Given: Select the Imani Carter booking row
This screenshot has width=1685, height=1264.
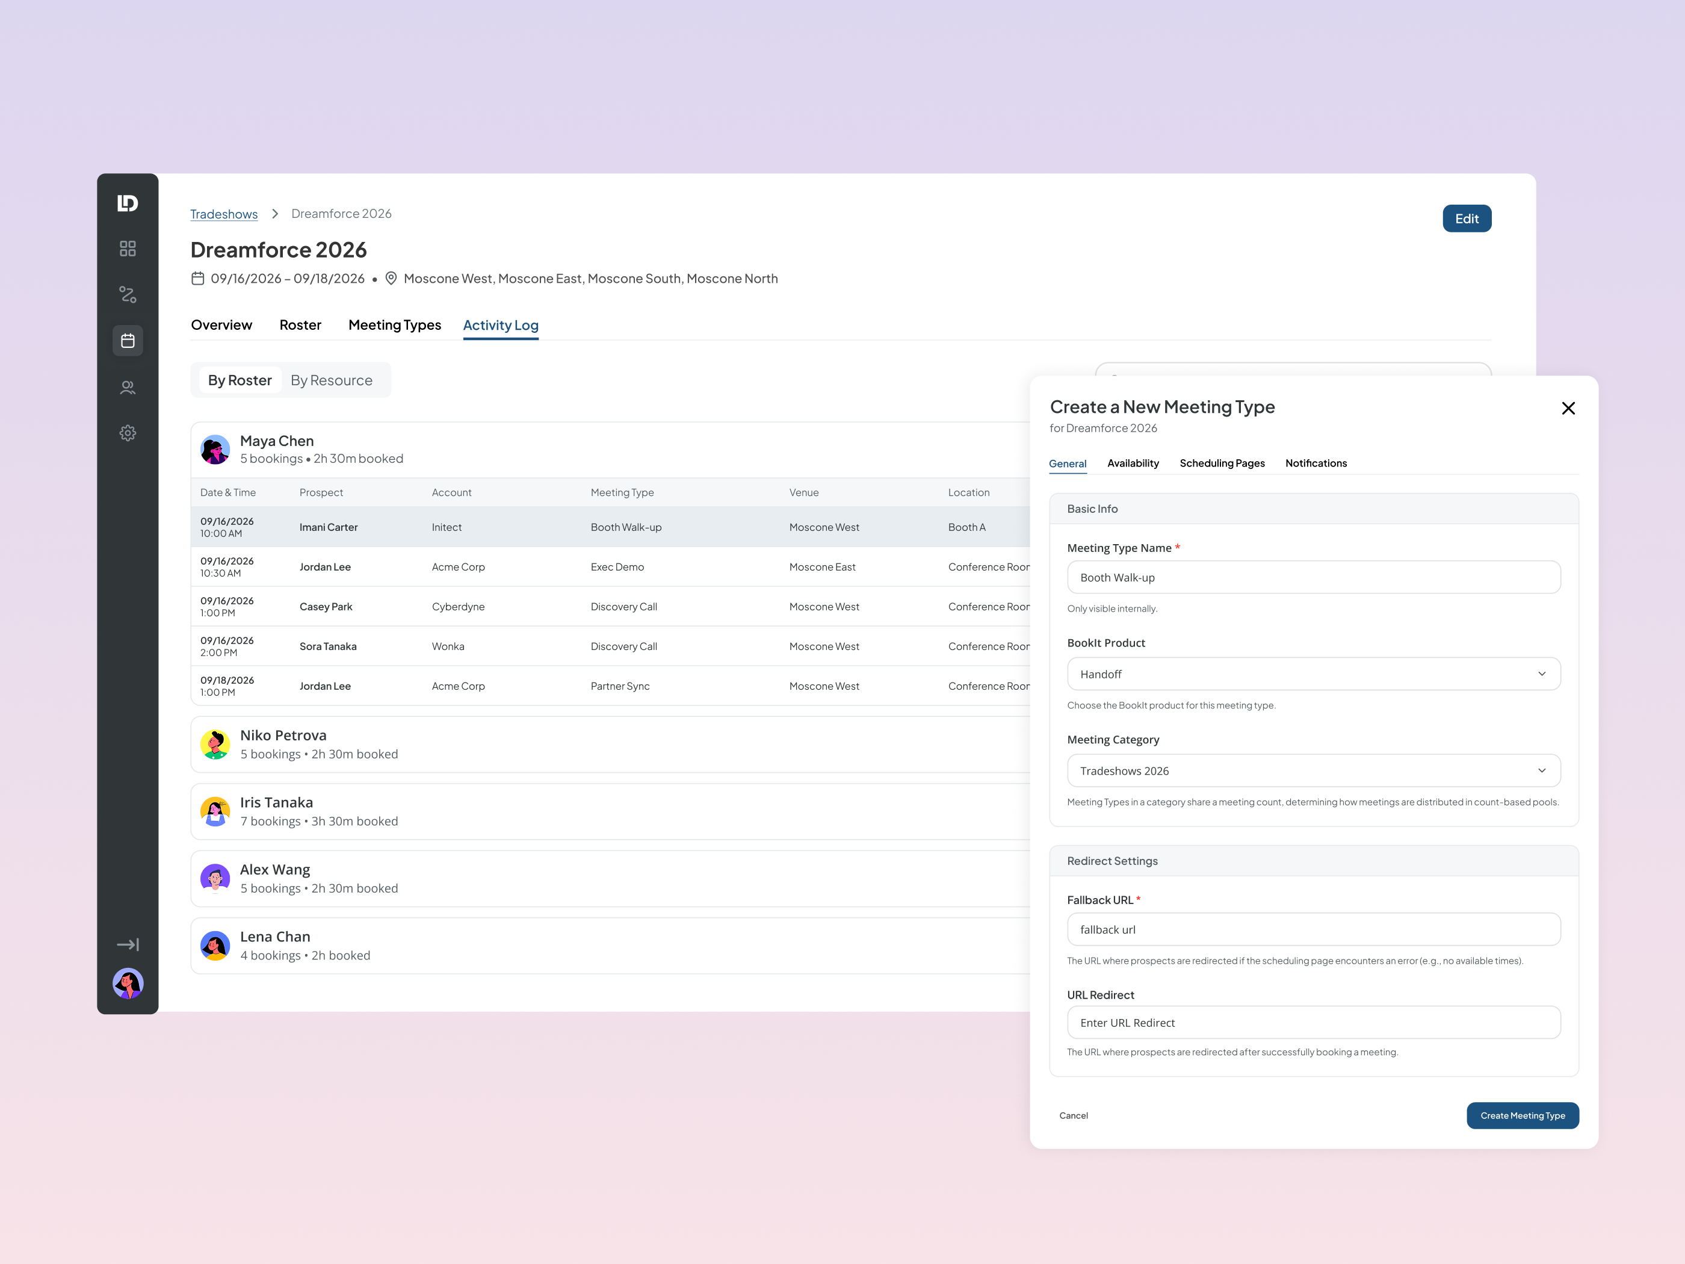Looking at the screenshot, I should click(x=610, y=527).
